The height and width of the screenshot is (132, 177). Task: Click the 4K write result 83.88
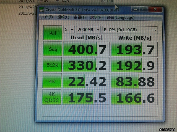(x=134, y=81)
